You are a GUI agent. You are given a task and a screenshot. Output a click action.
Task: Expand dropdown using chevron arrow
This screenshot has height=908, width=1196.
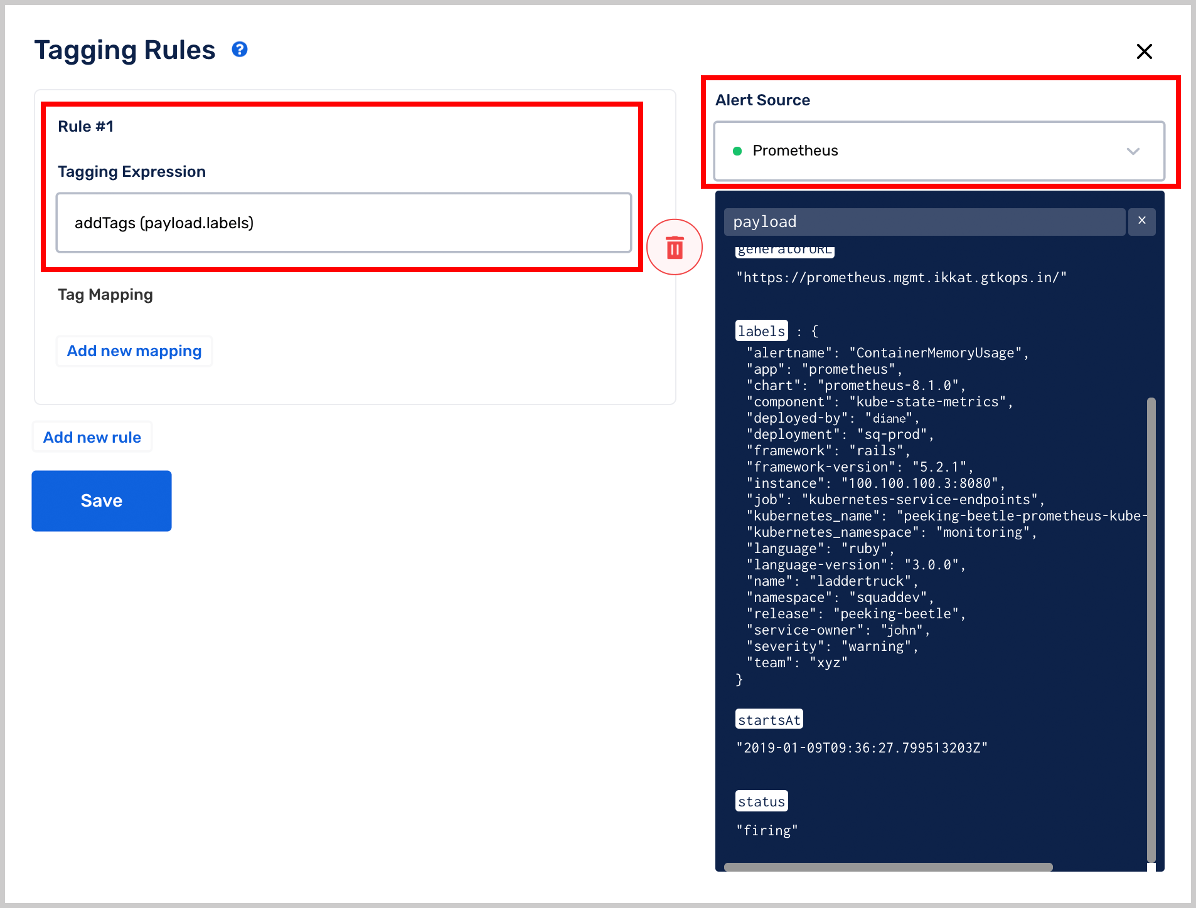tap(1133, 151)
